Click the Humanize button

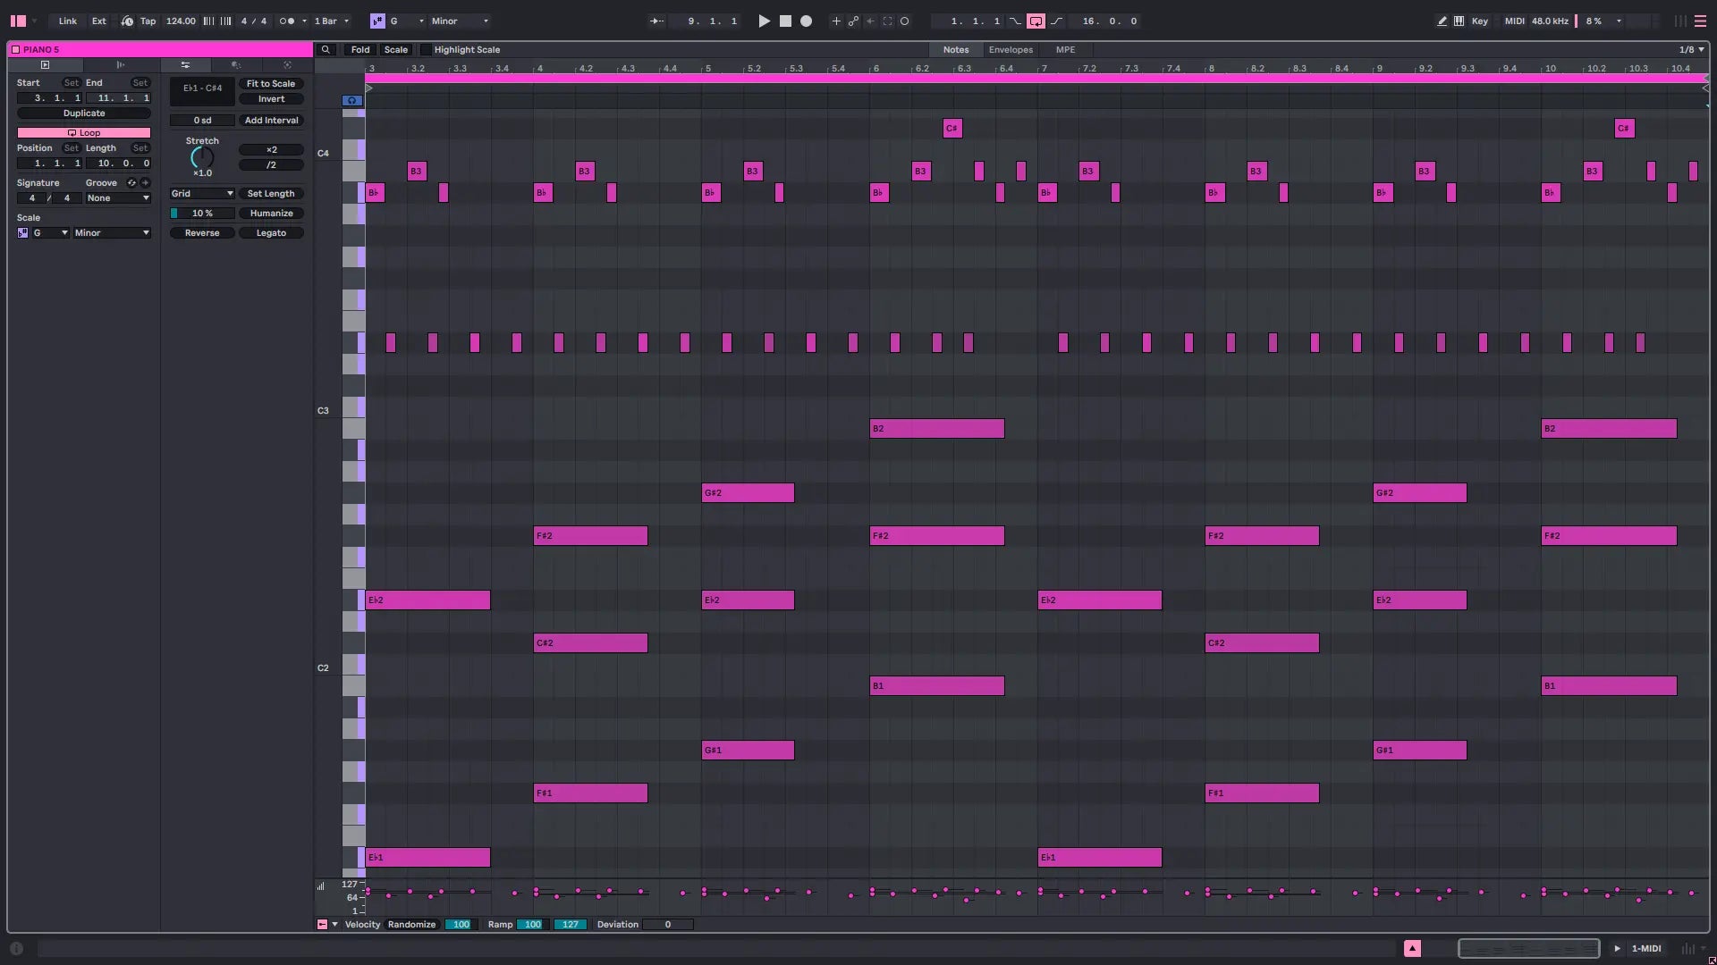pos(271,214)
